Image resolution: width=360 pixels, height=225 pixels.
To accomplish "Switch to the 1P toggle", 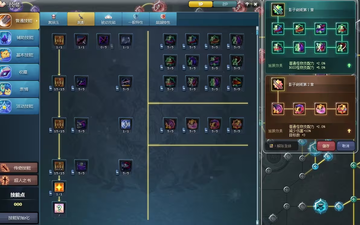I will pyautogui.click(x=201, y=4).
